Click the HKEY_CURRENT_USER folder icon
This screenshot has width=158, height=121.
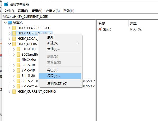coord(14,33)
